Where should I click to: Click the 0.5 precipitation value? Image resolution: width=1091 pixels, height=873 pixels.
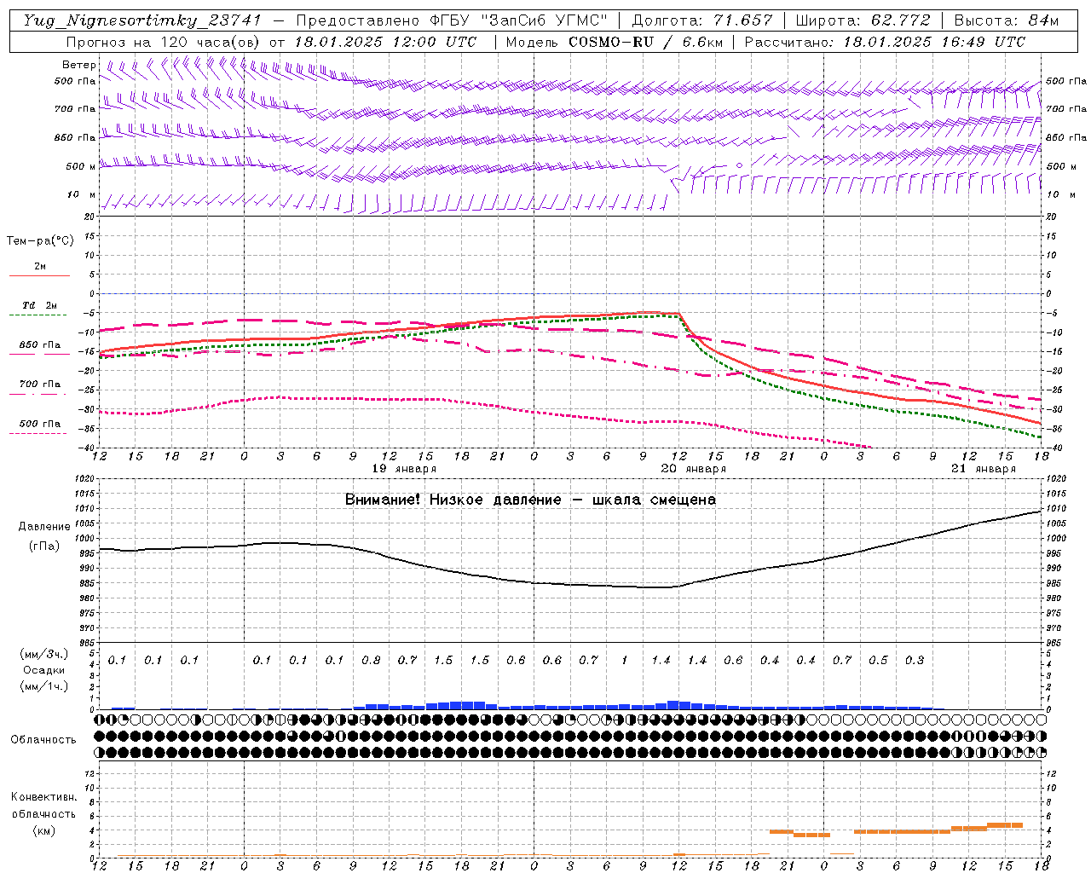878,661
